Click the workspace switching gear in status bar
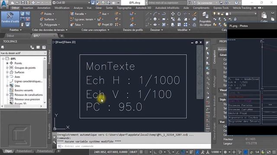277x155 pixels. (225, 152)
